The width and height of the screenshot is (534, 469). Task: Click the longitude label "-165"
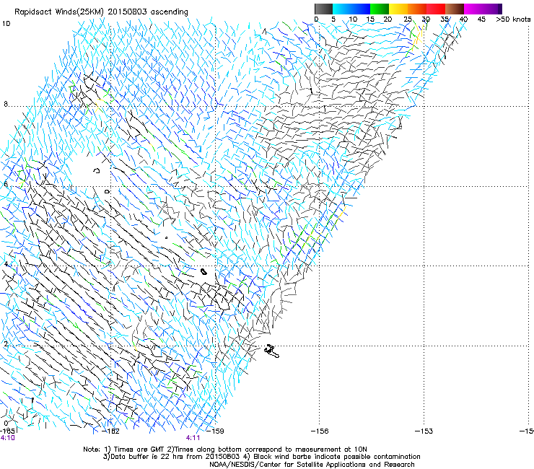[x=6, y=431]
